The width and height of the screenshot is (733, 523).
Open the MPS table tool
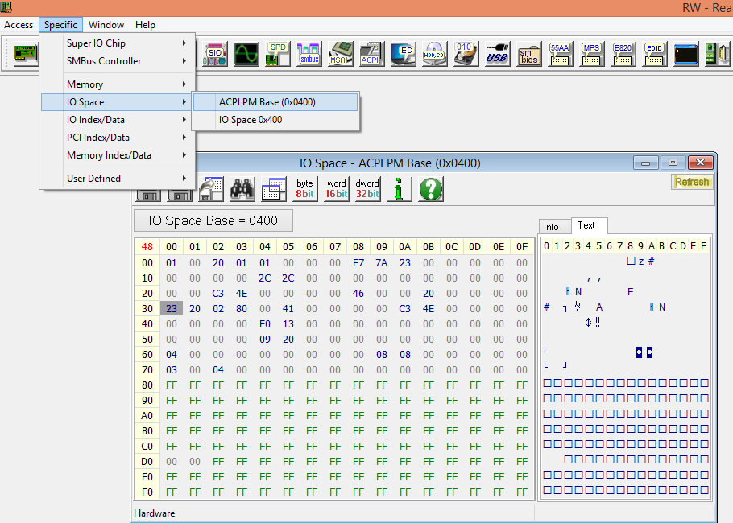pyautogui.click(x=591, y=54)
